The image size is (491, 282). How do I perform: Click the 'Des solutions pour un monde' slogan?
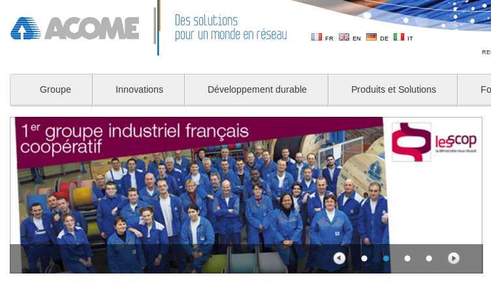point(230,27)
